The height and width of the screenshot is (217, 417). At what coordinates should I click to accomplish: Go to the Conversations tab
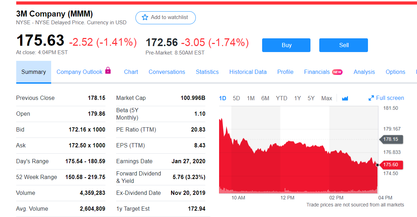[167, 72]
